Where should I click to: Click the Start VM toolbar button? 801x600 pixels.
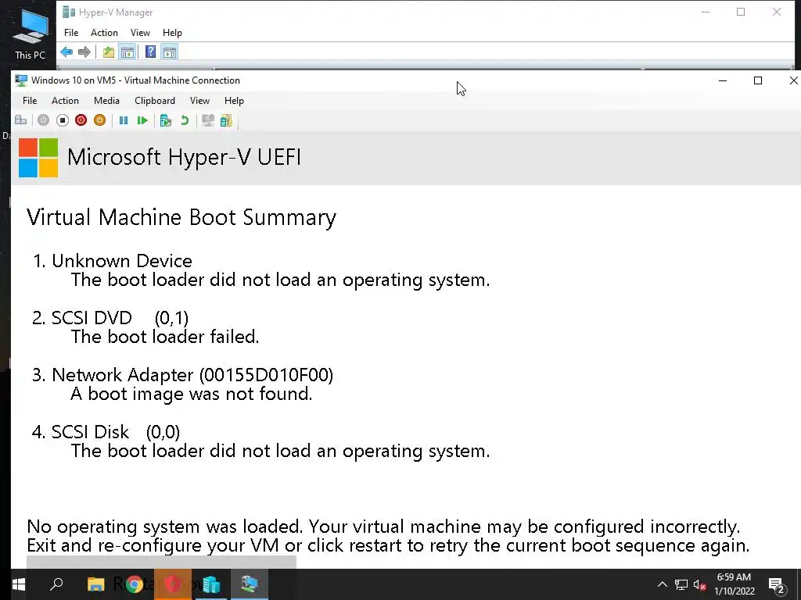(x=44, y=120)
